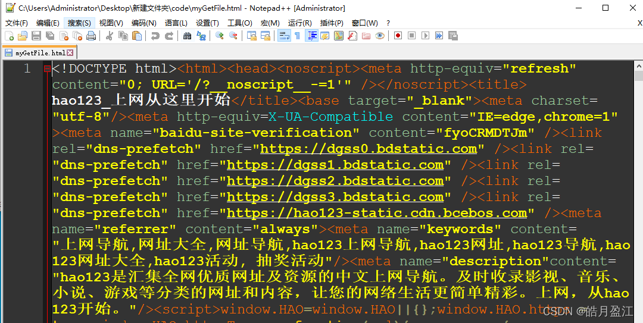Save the recorded macro icon

[x=452, y=36]
